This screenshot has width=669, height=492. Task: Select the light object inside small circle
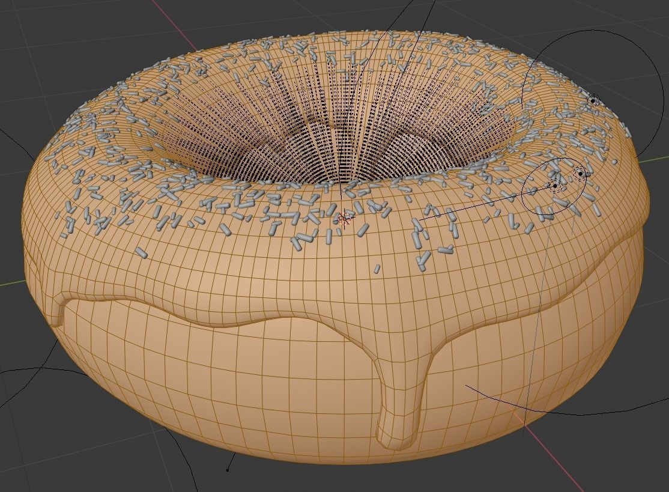555,186
